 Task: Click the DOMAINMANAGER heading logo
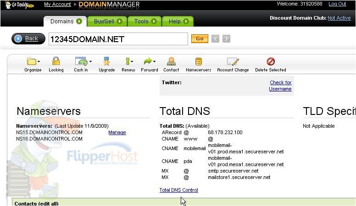pos(109,5)
